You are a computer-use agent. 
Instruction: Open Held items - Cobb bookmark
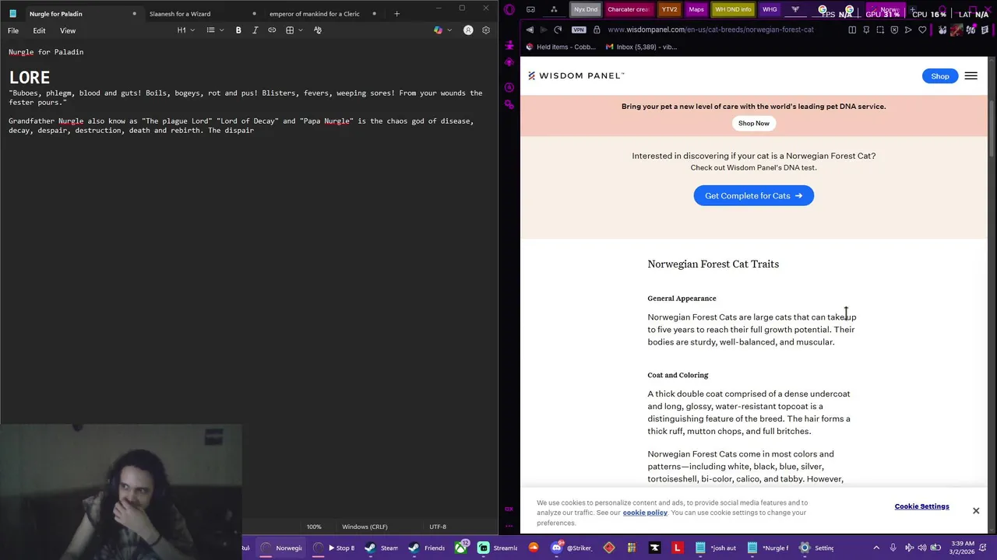[x=561, y=47]
